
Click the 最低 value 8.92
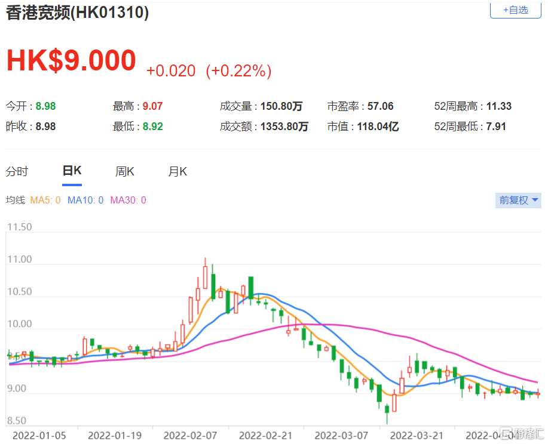point(153,127)
